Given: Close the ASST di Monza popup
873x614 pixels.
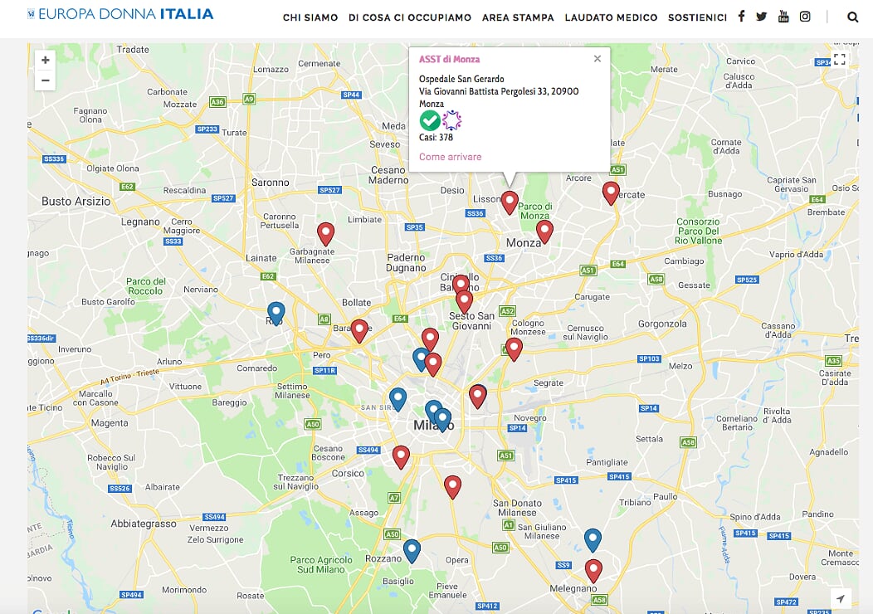Looking at the screenshot, I should [597, 59].
